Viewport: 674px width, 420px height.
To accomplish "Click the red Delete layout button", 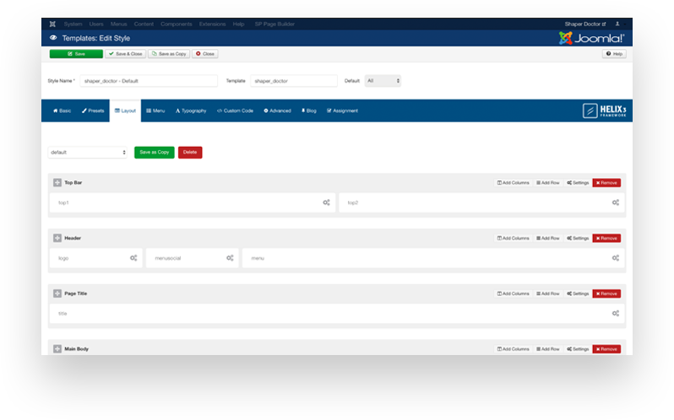I will (x=190, y=153).
